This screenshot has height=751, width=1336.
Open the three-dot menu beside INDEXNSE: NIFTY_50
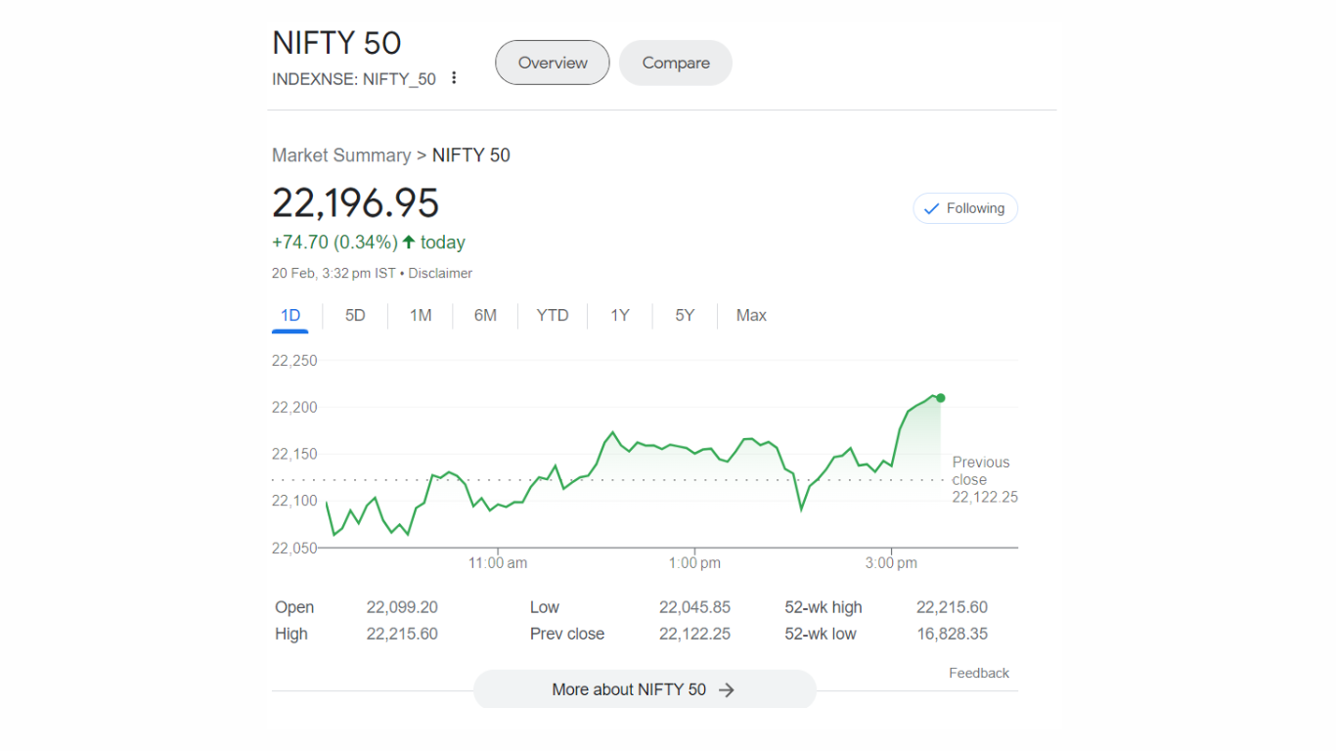454,78
